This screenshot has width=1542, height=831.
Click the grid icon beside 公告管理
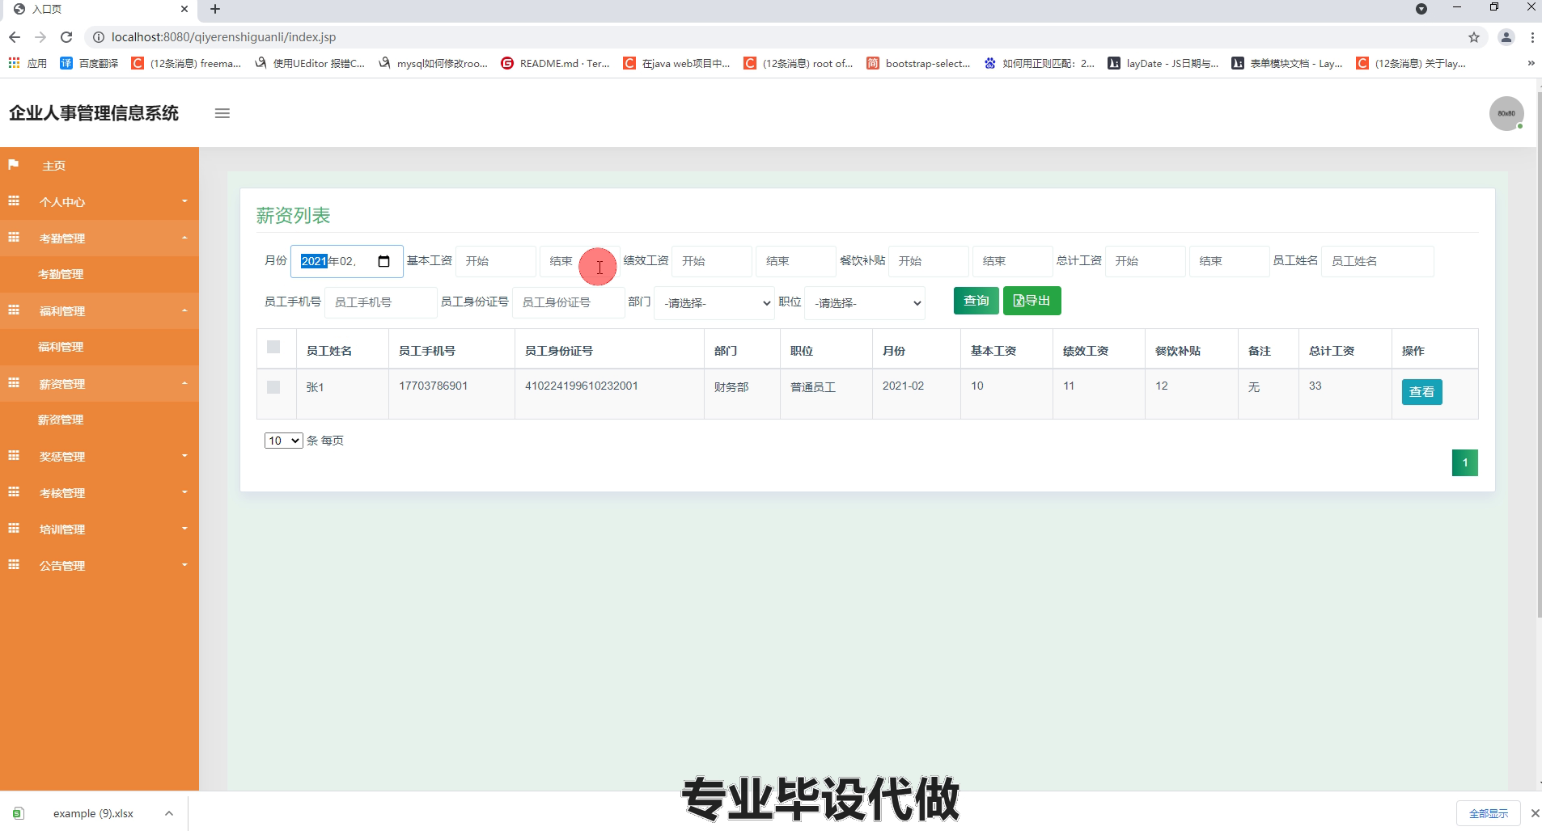tap(14, 565)
